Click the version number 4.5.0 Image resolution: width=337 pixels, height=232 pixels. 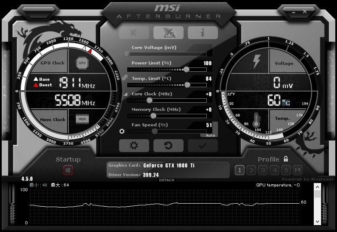[27, 179]
